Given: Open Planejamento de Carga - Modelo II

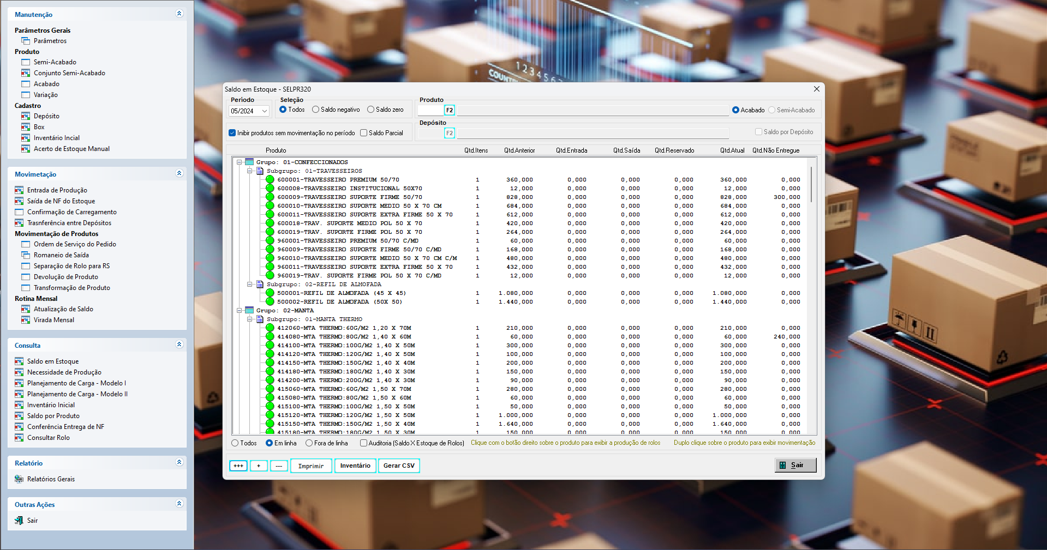Looking at the screenshot, I should (x=77, y=394).
